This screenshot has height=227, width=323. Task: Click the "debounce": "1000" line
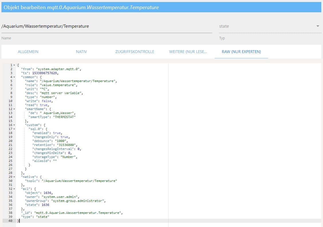[50, 141]
